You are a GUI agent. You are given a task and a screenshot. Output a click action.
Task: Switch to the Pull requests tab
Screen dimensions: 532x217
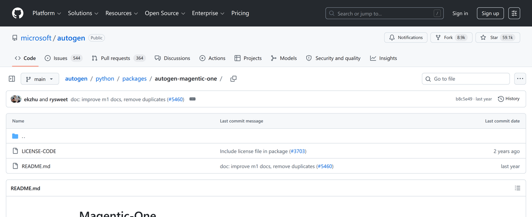[x=118, y=58]
